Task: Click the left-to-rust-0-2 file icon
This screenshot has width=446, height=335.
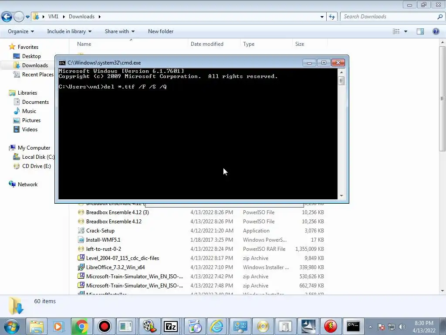Action: pyautogui.click(x=81, y=249)
